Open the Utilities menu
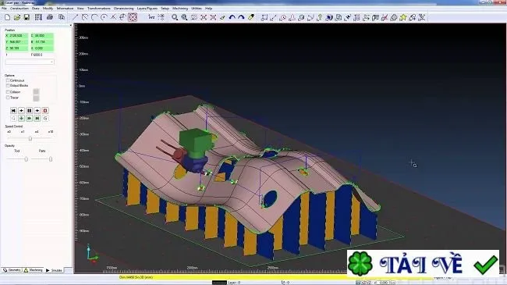 pos(197,8)
